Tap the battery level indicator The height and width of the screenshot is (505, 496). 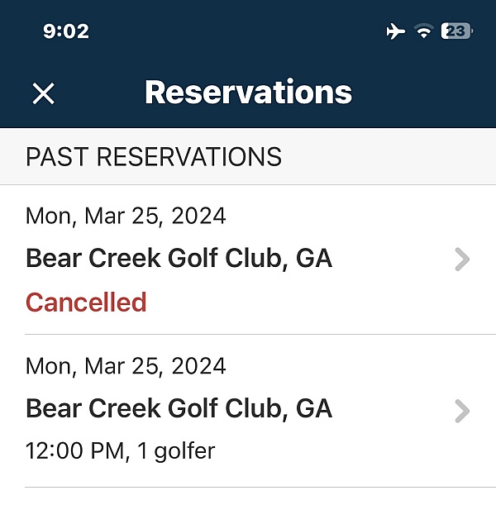pos(456,31)
